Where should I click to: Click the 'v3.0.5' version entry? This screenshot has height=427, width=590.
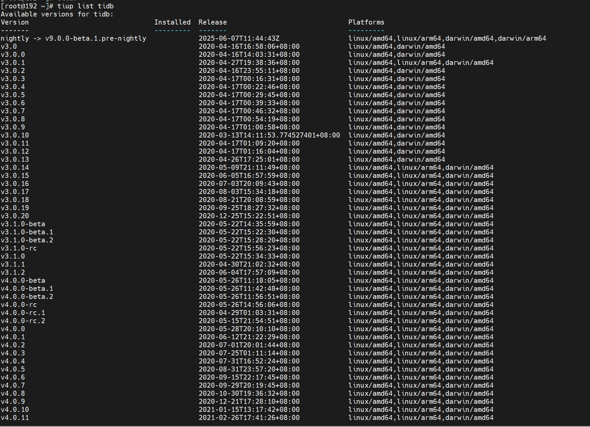(13, 95)
